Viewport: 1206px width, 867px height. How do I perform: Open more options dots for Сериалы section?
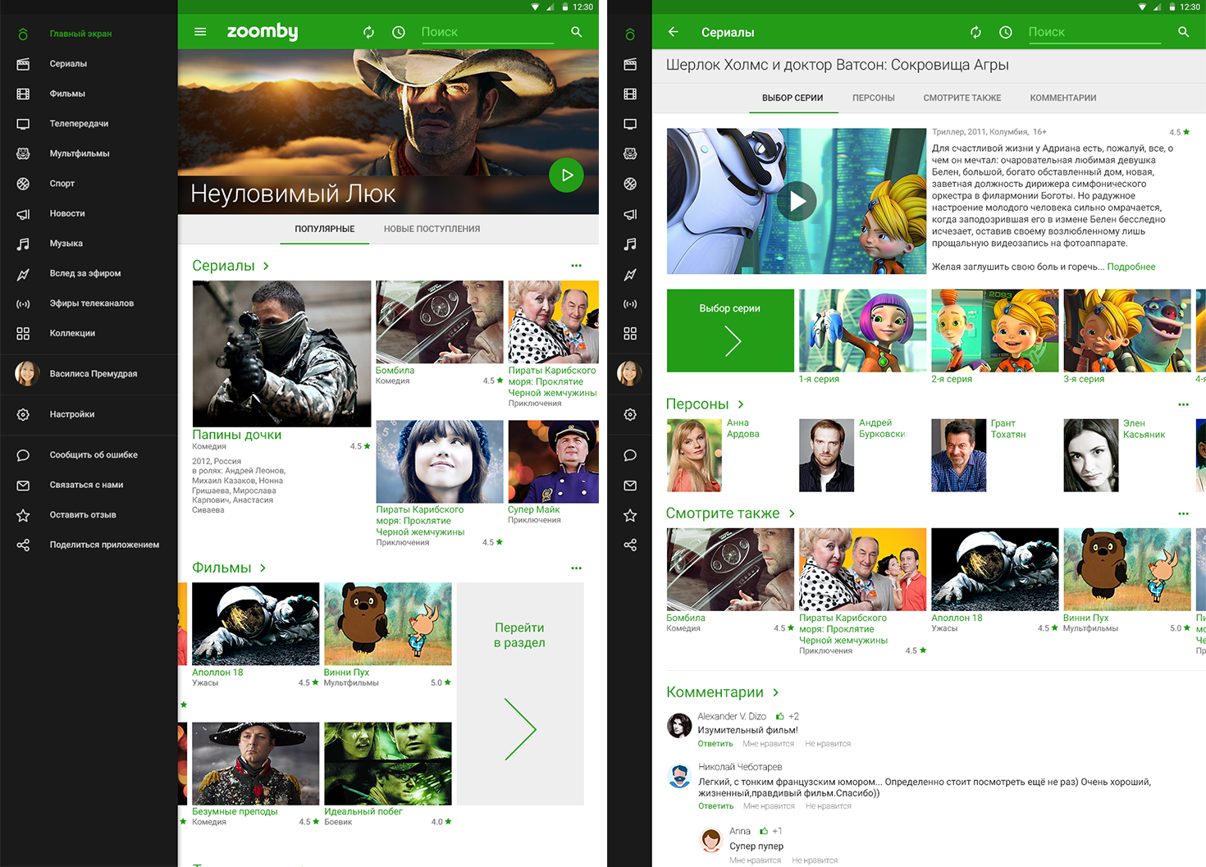click(576, 266)
